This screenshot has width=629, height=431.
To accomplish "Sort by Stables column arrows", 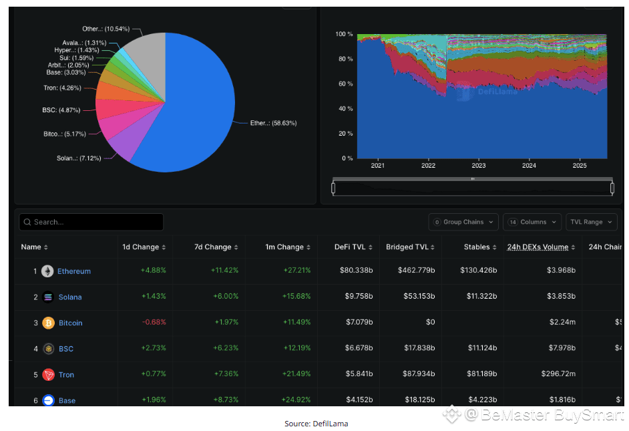I will click(x=495, y=247).
